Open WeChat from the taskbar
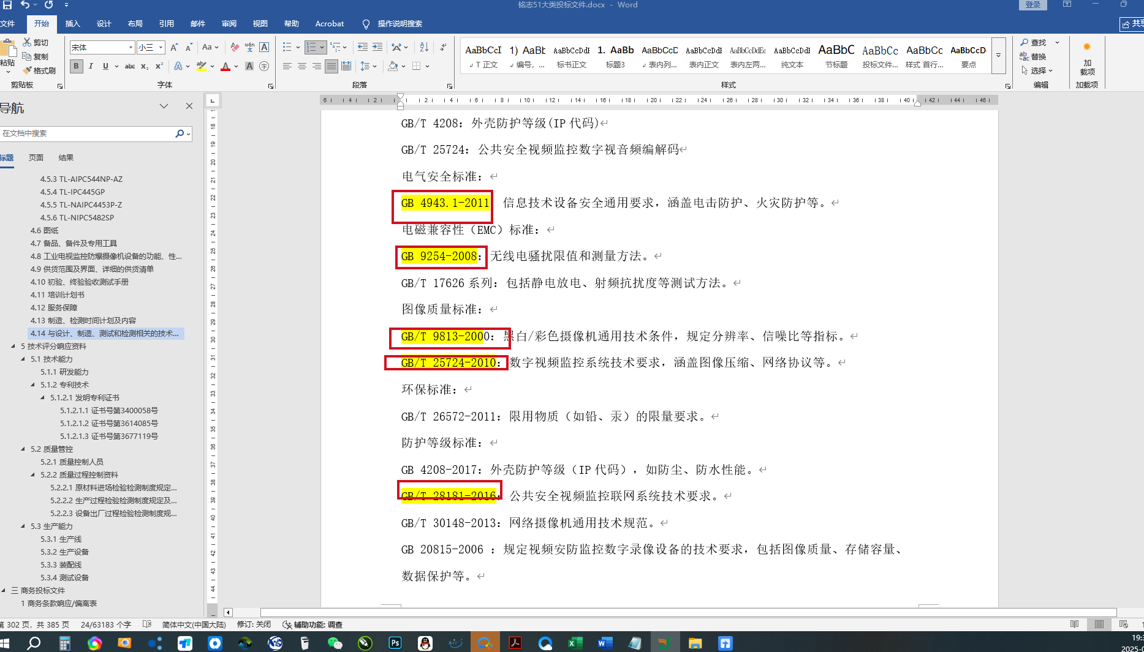 [335, 643]
